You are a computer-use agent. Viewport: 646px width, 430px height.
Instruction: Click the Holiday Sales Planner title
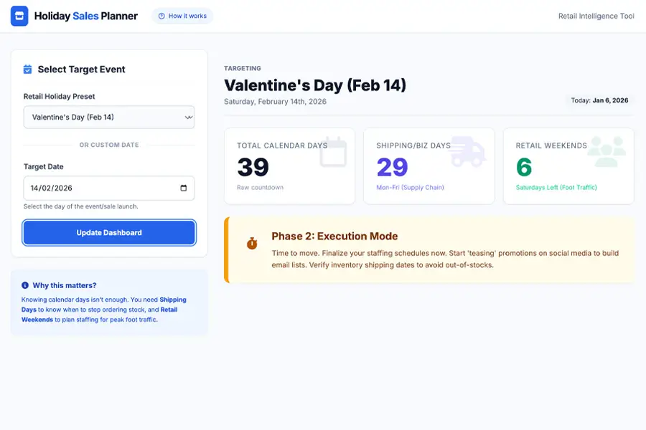click(86, 16)
